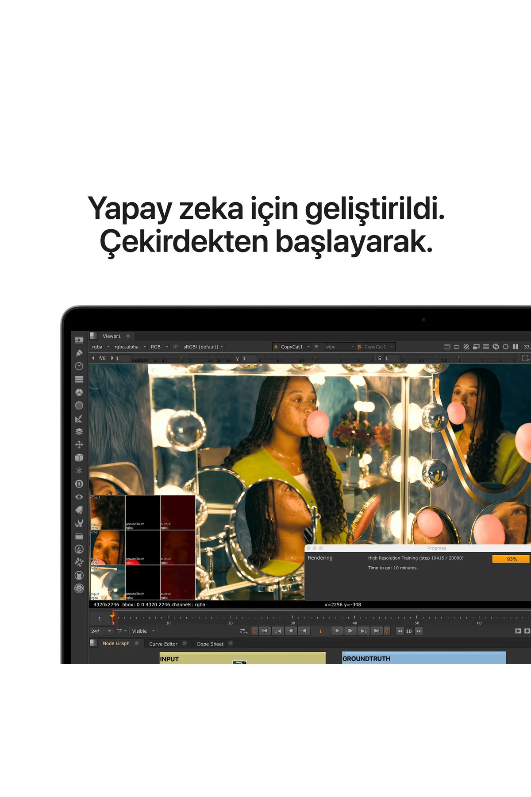Click the viewer gain slider
Viewport: 531px width, 797px height.
pyautogui.click(x=181, y=358)
